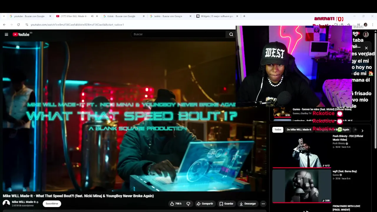This screenshot has height=212, width=377.
Task: Go back with browser back arrow
Action: (x=4, y=25)
